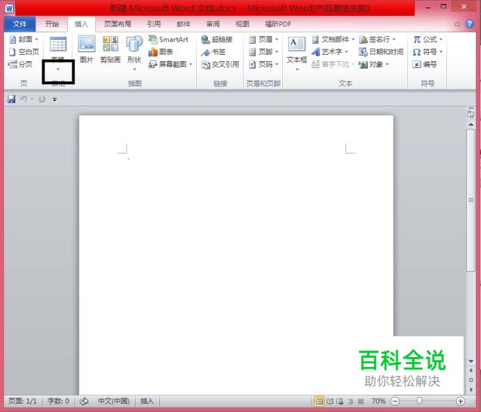Screen dimensions: 481x412
Task: Insert a symbol (符号)
Action: coord(427,52)
